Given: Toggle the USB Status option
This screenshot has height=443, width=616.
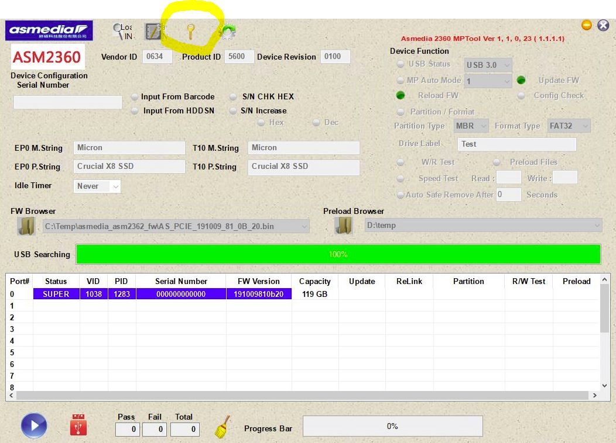Looking at the screenshot, I should coord(401,64).
